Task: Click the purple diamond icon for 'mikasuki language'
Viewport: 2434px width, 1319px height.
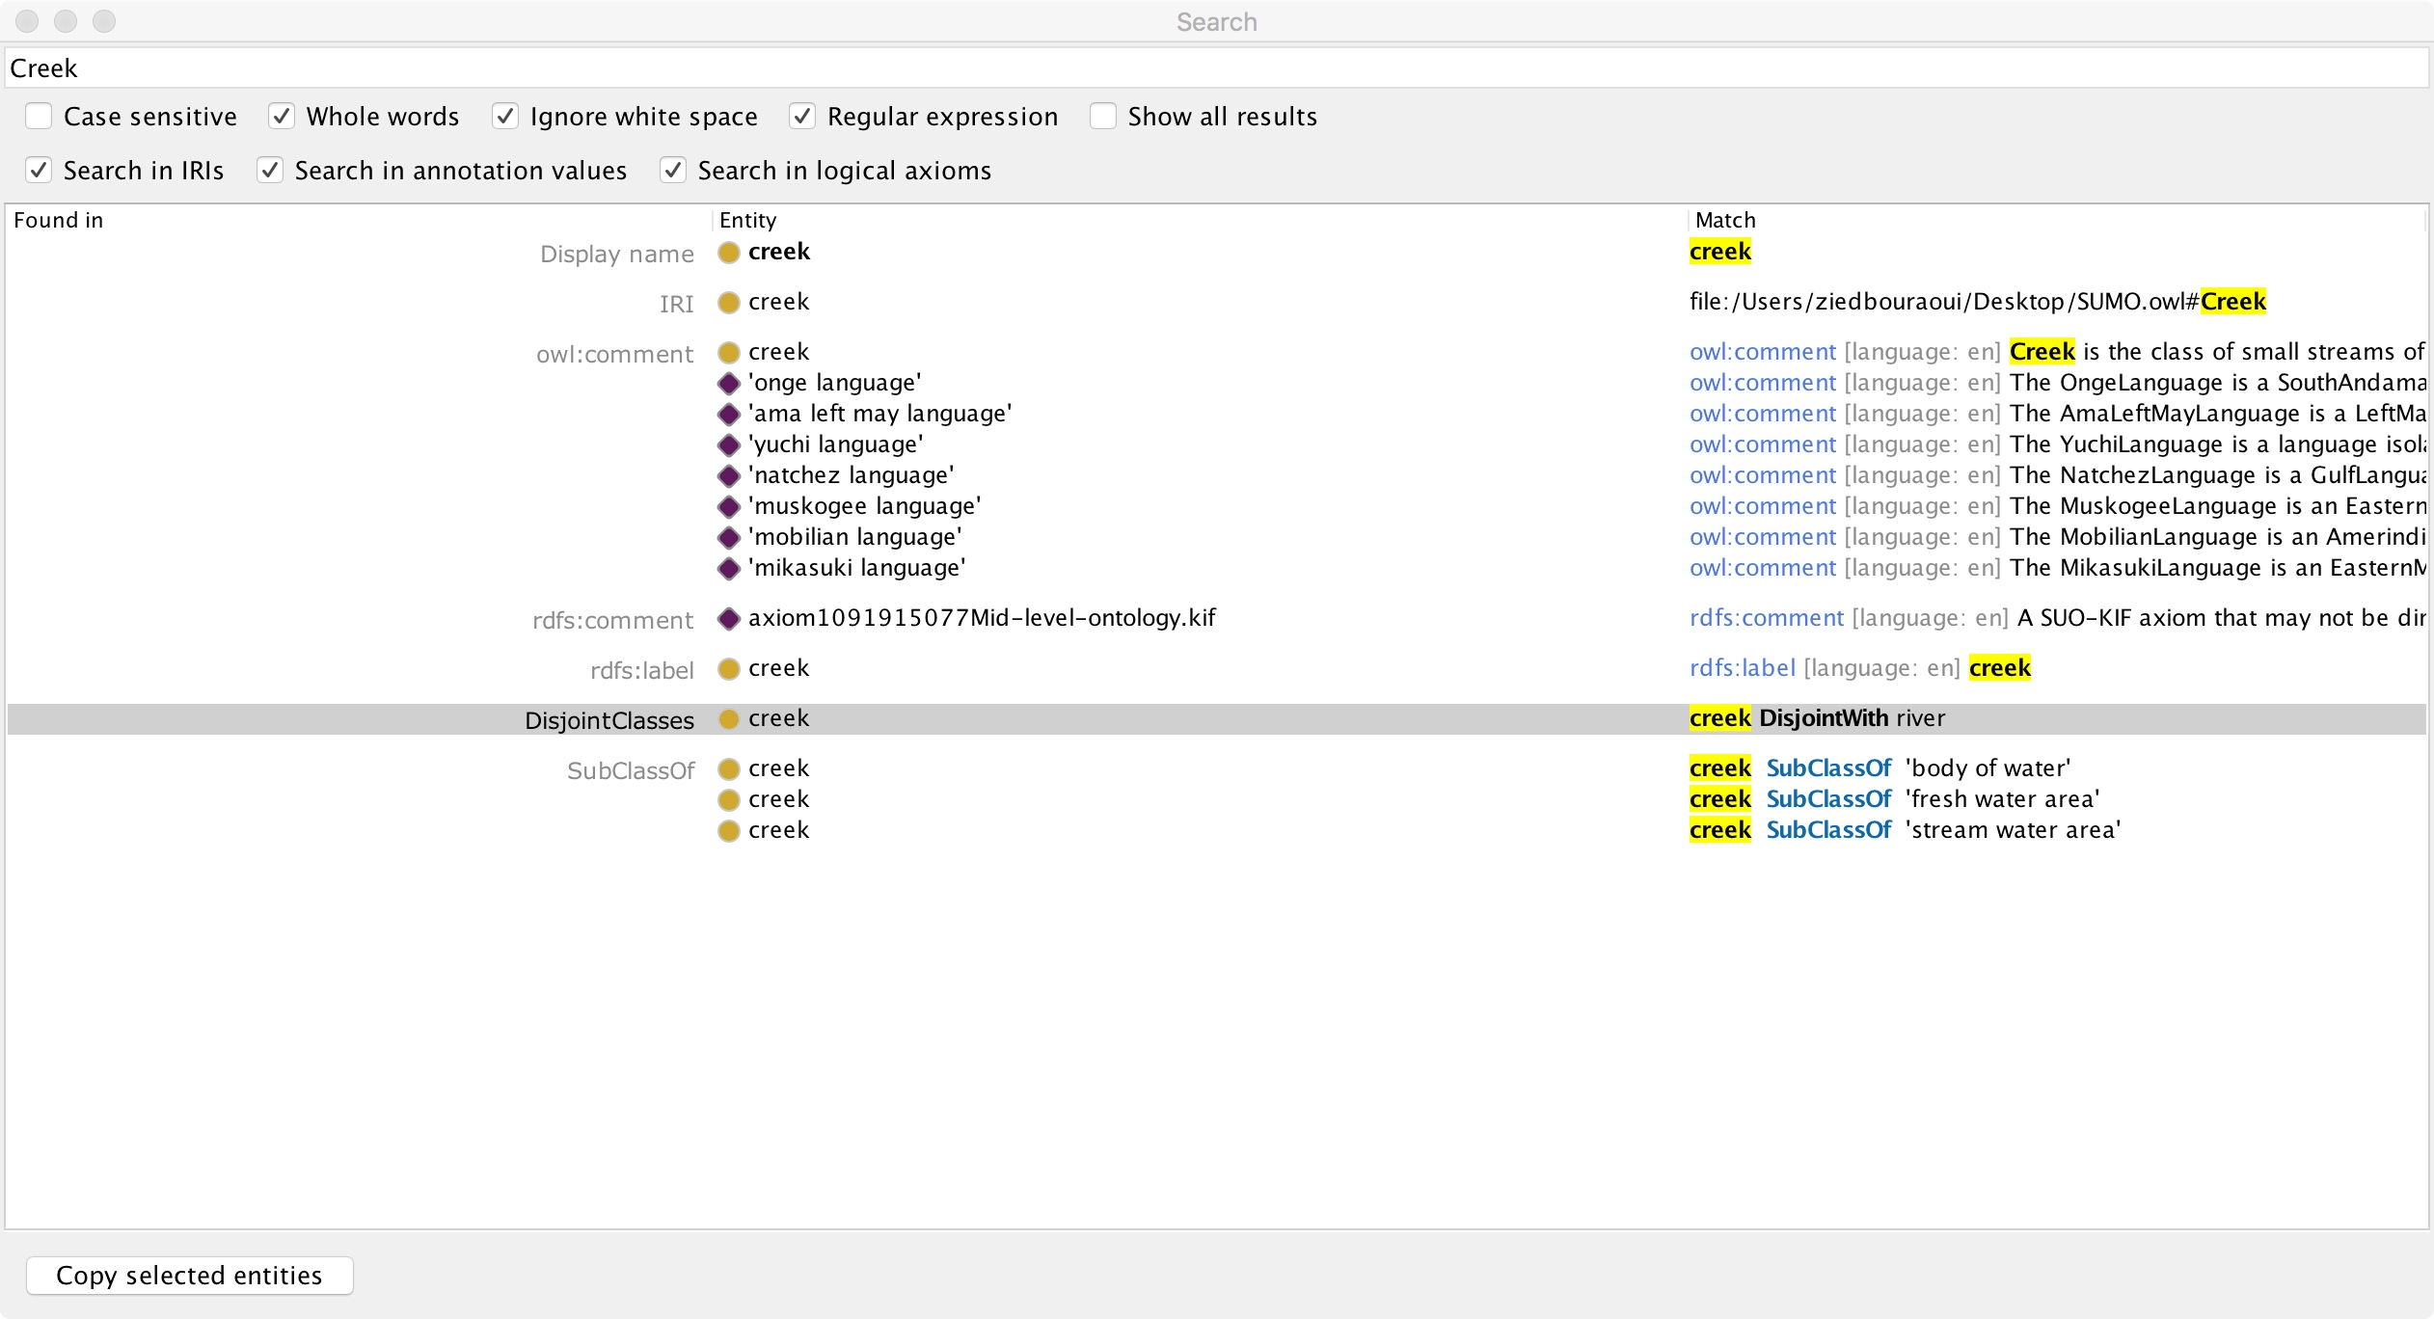Action: [729, 569]
